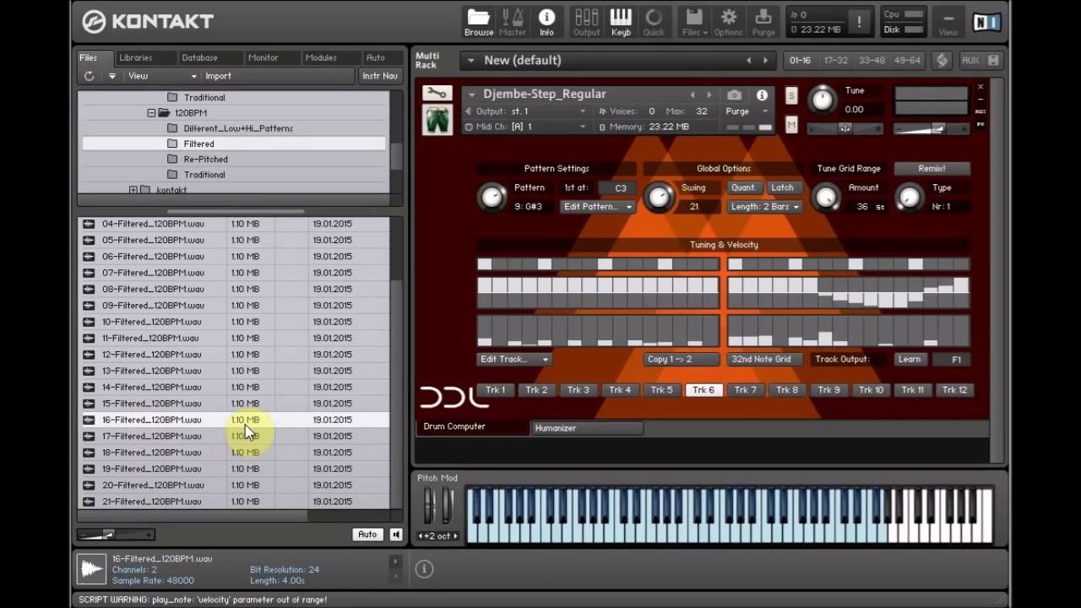Show the Output mixer section
1081x608 pixels.
point(586,21)
